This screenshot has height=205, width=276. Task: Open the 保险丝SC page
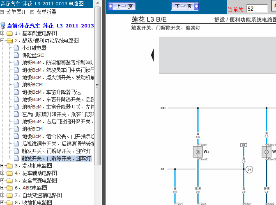(x=33, y=55)
